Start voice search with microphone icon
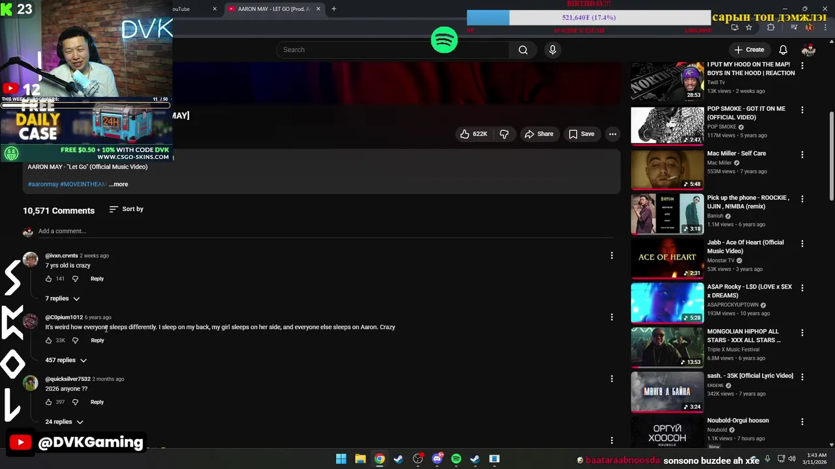 553,50
